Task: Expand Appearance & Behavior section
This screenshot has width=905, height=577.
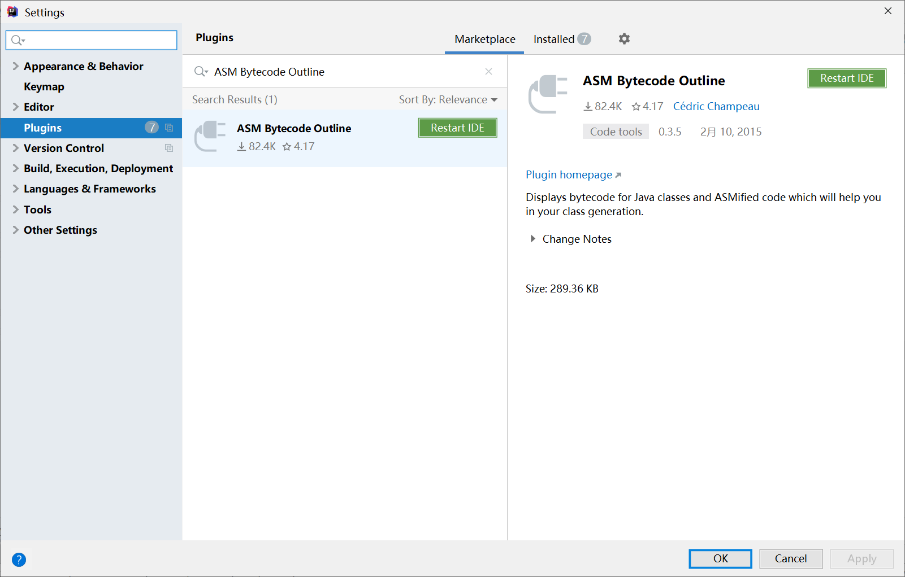Action: (16, 66)
